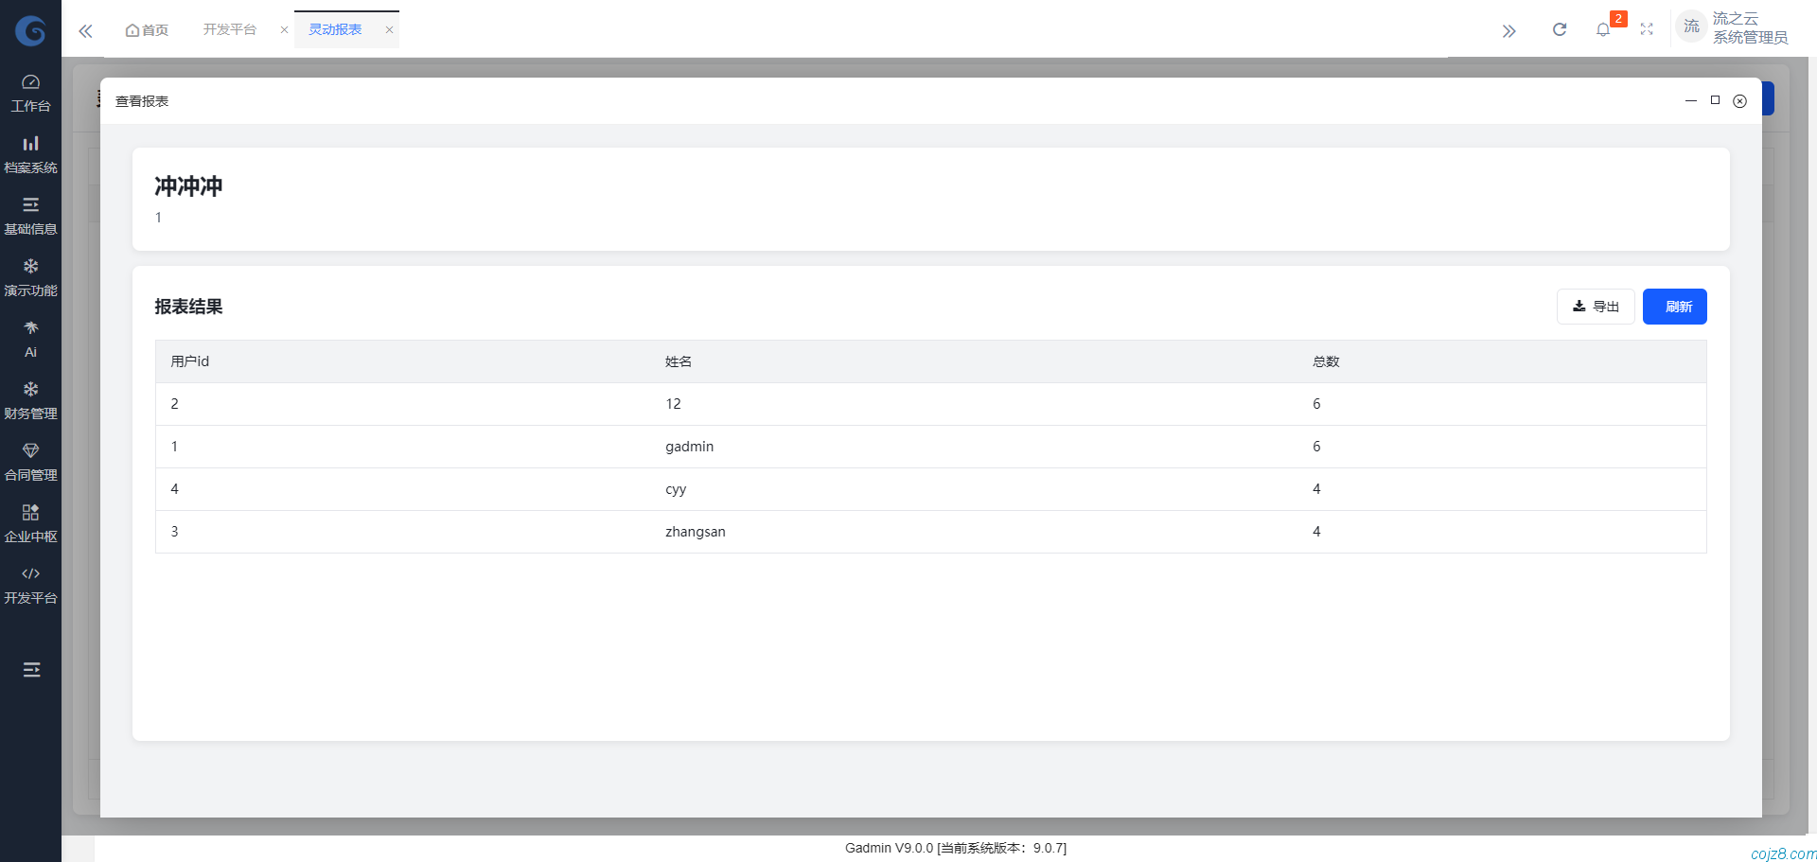Image resolution: width=1817 pixels, height=862 pixels.
Task: Open the Ai sidebar module
Action: [30, 339]
